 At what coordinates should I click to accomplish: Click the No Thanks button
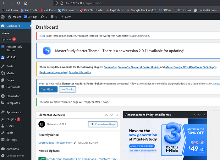click(68, 89)
